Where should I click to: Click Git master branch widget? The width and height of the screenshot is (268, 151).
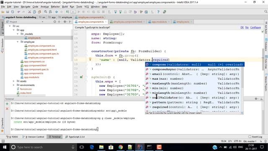(x=250, y=141)
